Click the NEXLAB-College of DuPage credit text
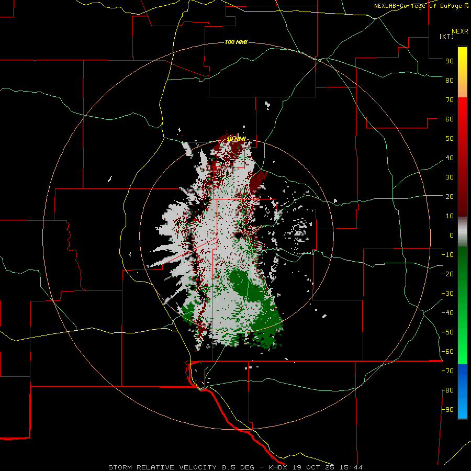This screenshot has height=471, width=471. (x=421, y=6)
